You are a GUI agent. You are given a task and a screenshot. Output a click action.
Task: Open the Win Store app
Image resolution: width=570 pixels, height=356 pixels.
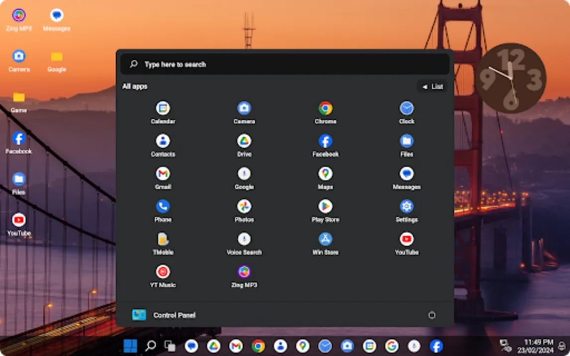click(325, 239)
